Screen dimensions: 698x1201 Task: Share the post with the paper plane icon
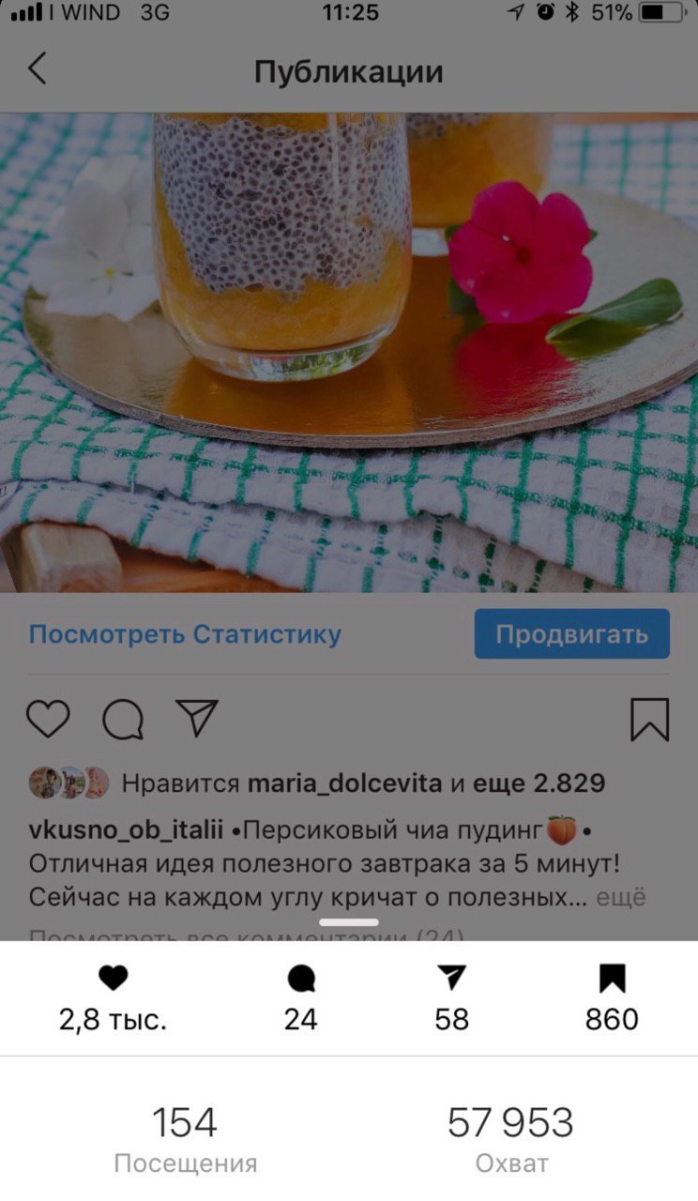(197, 719)
